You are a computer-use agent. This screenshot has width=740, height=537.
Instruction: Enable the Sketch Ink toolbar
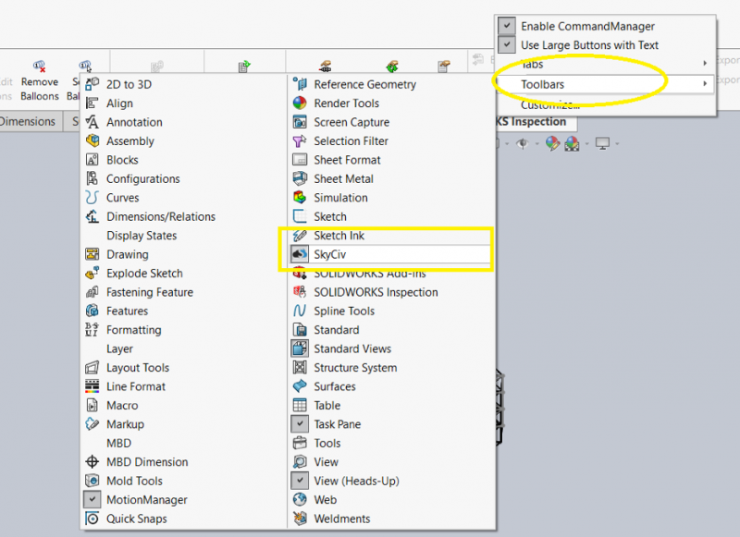[338, 235]
